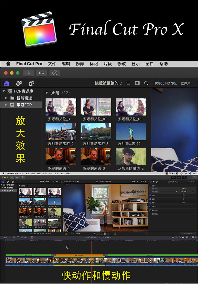Toggle inspector visibility button in lower toolbar
Image resolution: width=198 pixels, height=284 pixels.
click(x=184, y=177)
